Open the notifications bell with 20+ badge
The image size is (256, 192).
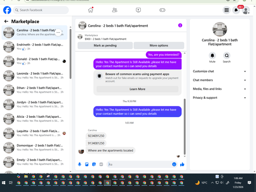point(236,10)
